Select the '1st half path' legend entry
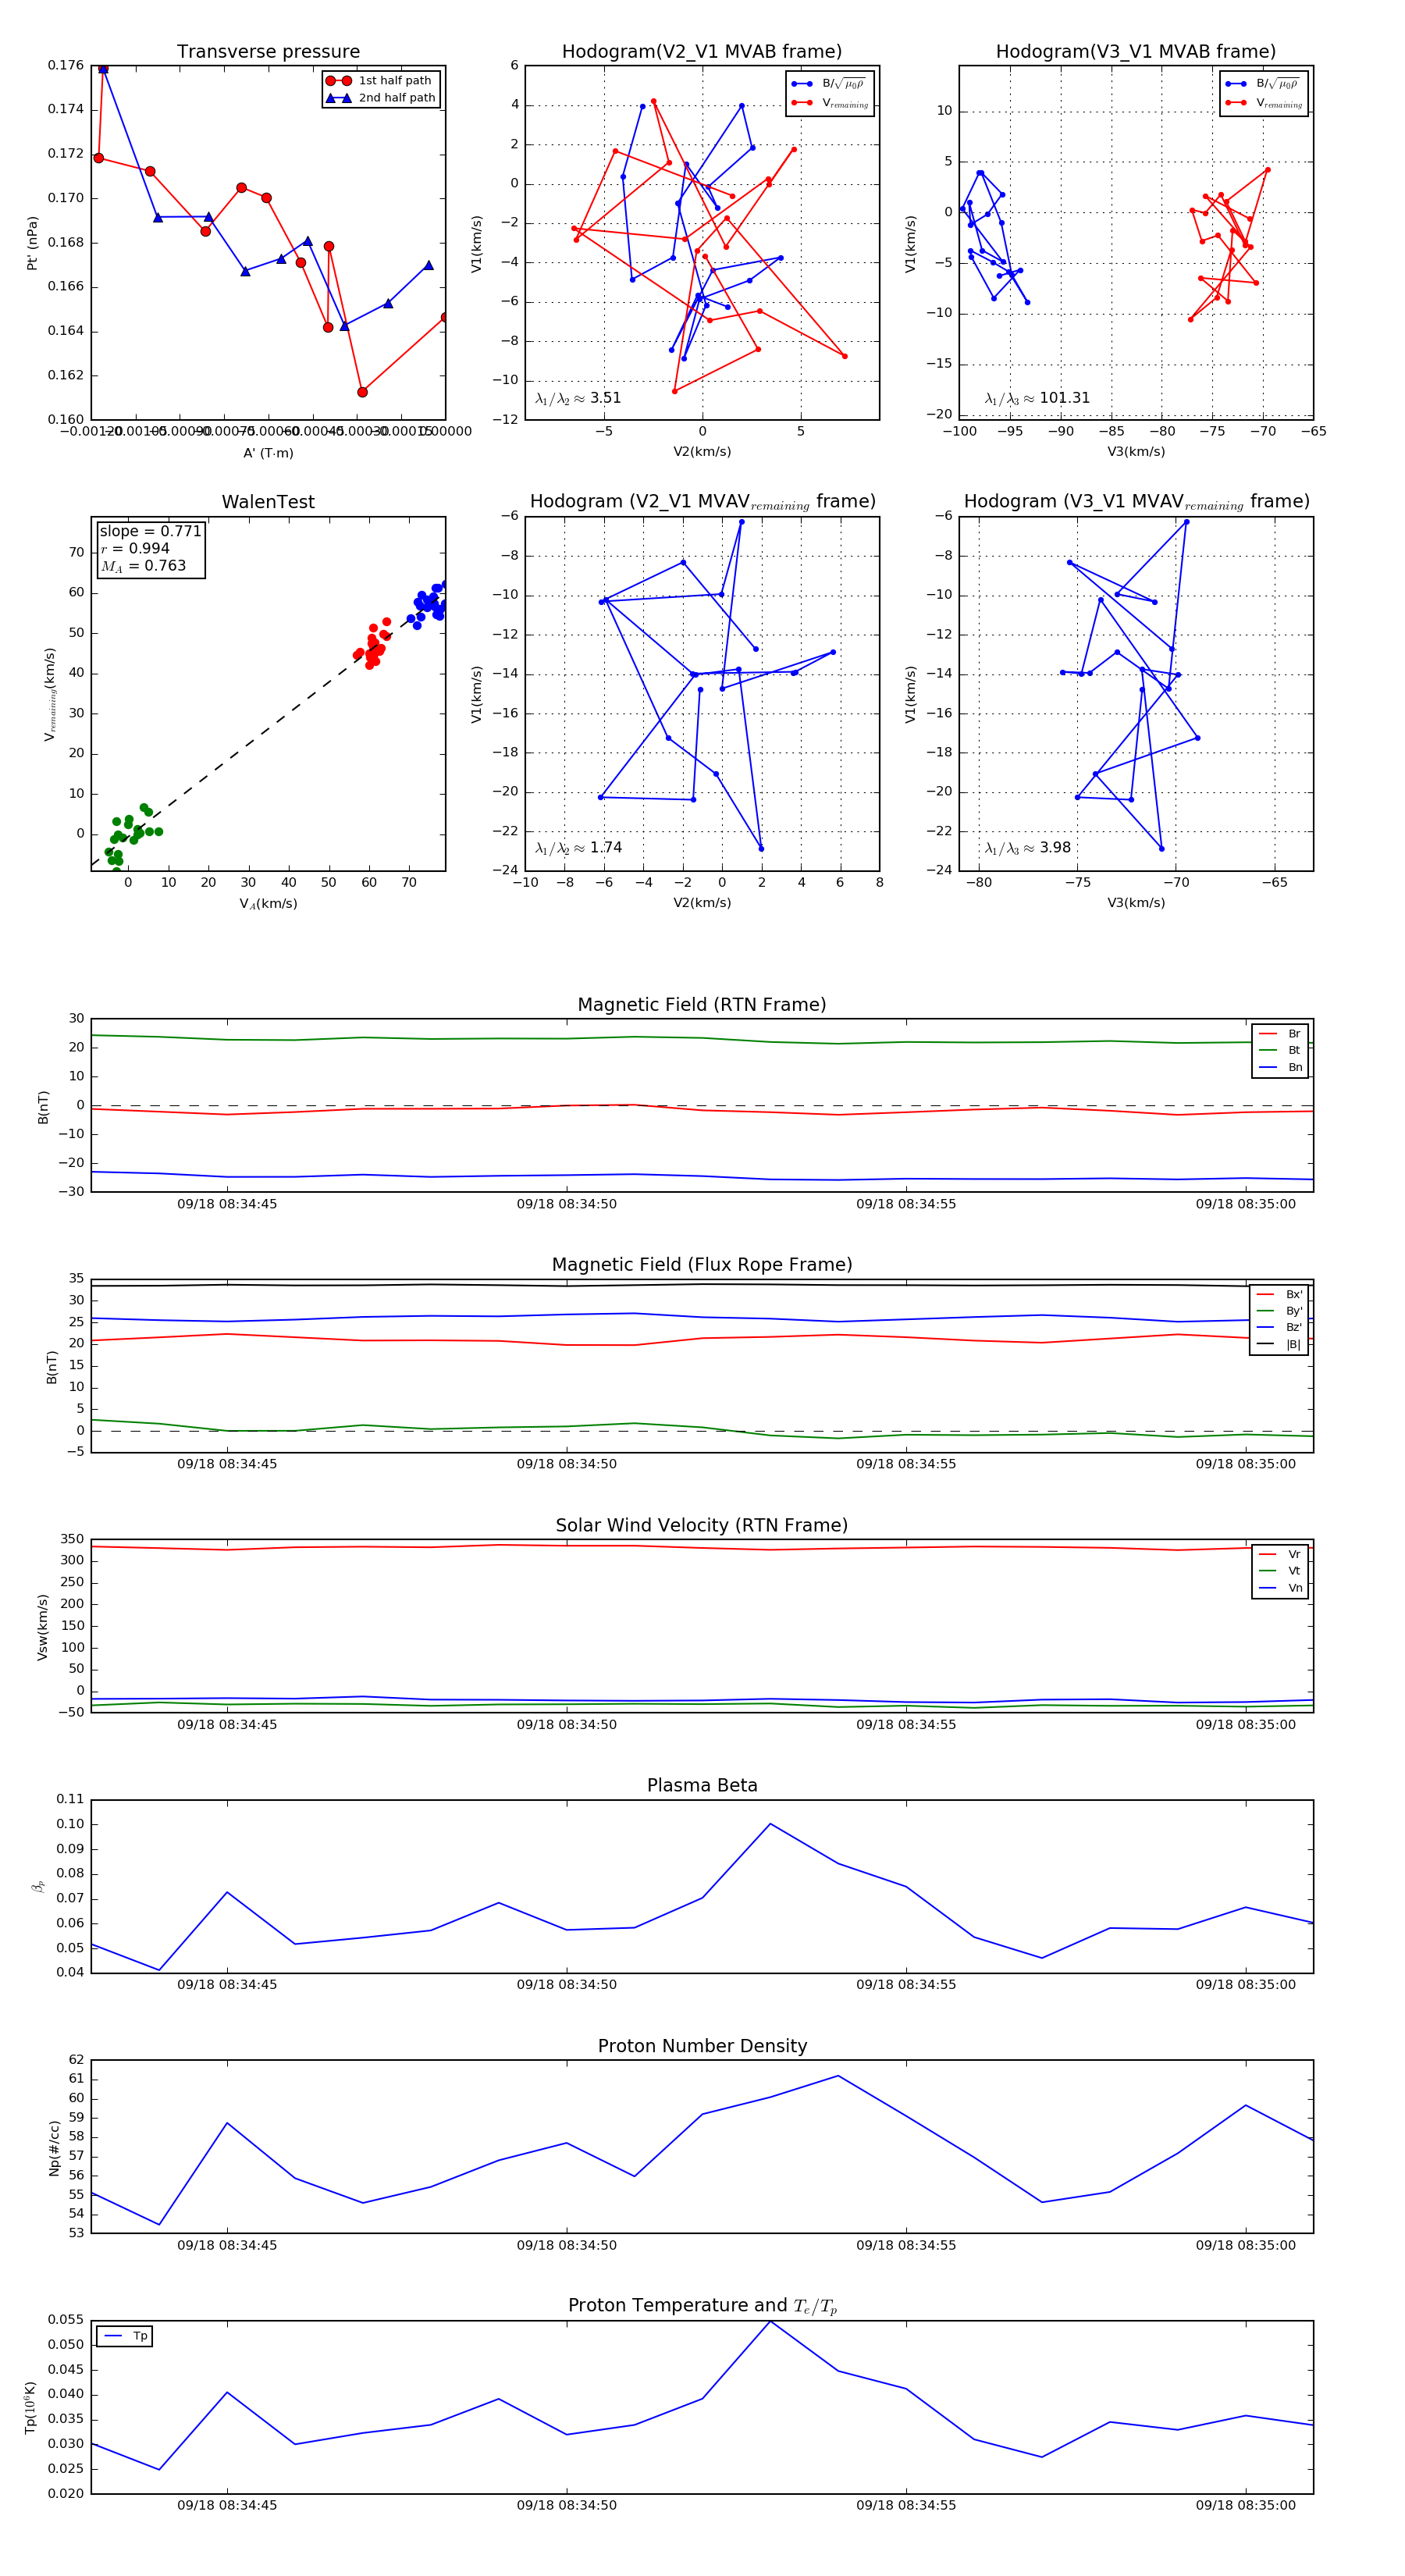This screenshot has width=1405, height=2576. click(379, 81)
